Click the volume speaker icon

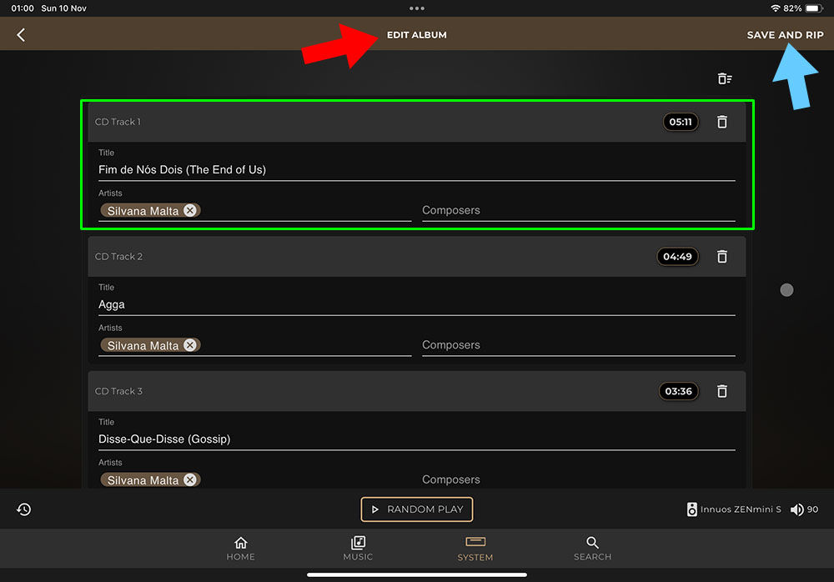(797, 509)
